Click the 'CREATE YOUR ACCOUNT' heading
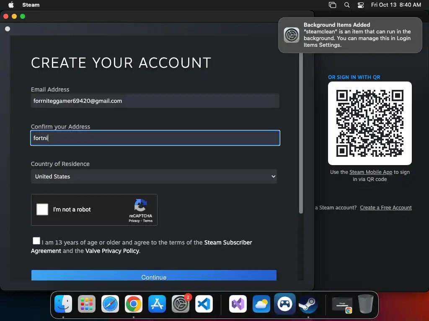The height and width of the screenshot is (321, 429). [x=121, y=63]
